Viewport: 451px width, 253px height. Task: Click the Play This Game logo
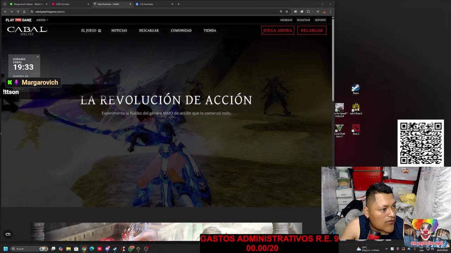click(x=19, y=20)
